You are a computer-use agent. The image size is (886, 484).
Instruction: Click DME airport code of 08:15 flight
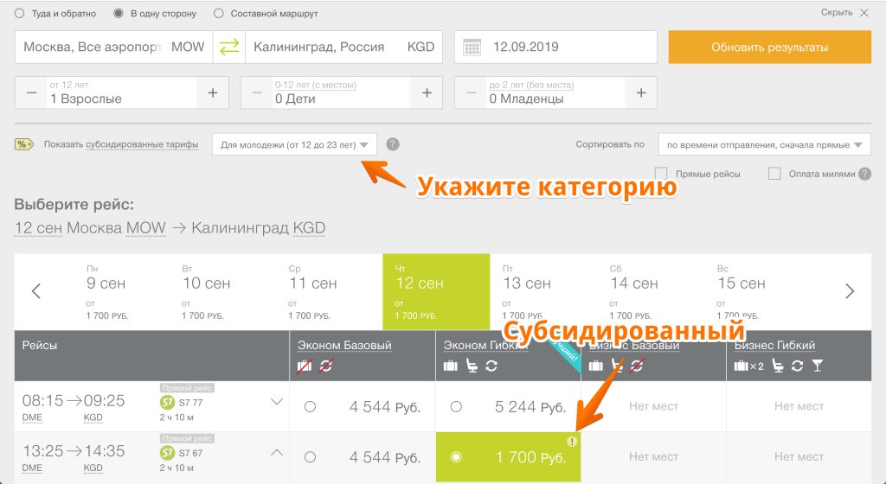[32, 417]
